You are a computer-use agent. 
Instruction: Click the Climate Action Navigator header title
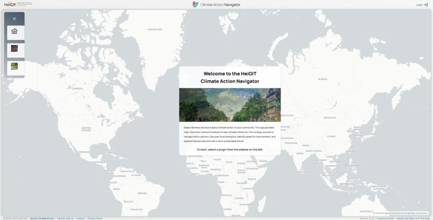[x=220, y=5]
